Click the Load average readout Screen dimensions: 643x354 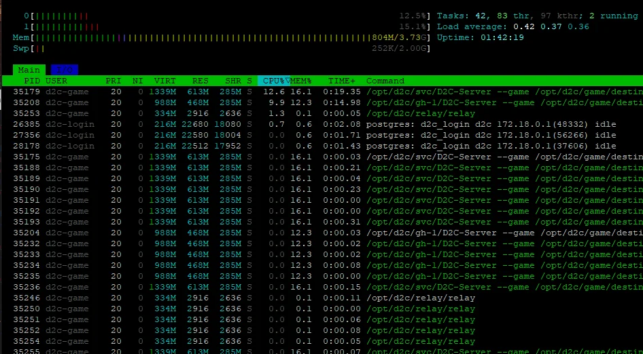coord(512,27)
